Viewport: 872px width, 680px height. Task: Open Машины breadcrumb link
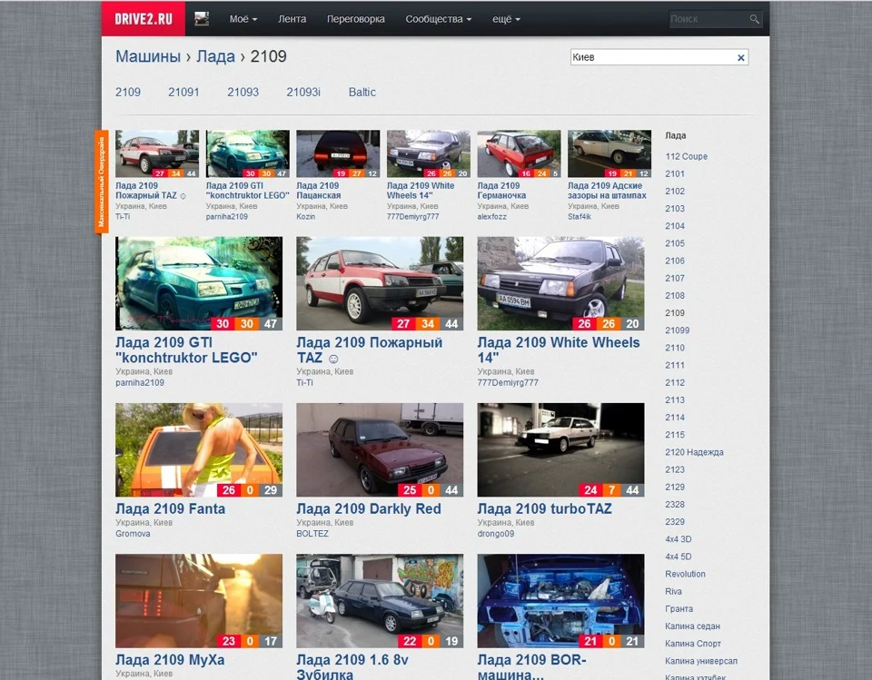pos(148,56)
